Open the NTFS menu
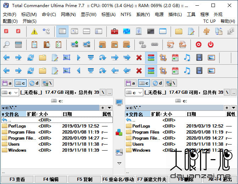Viewport: 238px width, 184px height. [x=126, y=15]
